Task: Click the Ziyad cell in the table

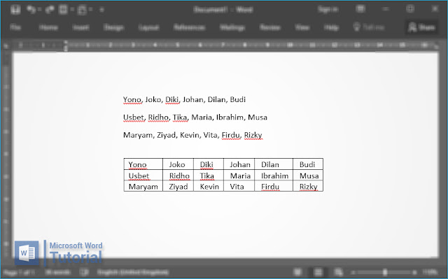Action: click(x=178, y=186)
